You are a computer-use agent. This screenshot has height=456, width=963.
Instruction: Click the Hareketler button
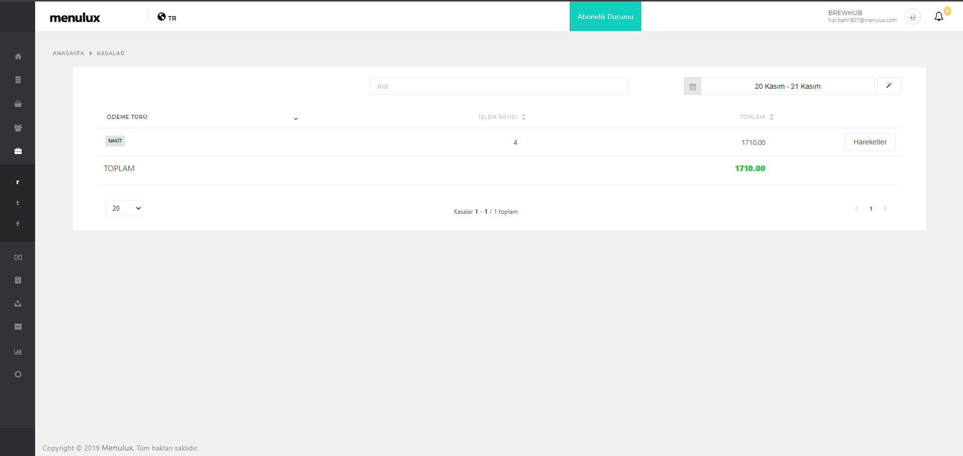(x=870, y=142)
